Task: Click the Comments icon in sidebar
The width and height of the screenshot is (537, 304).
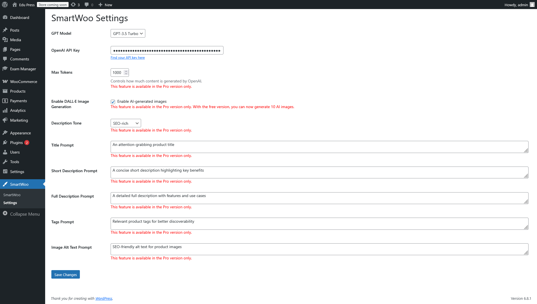Action: coord(5,59)
